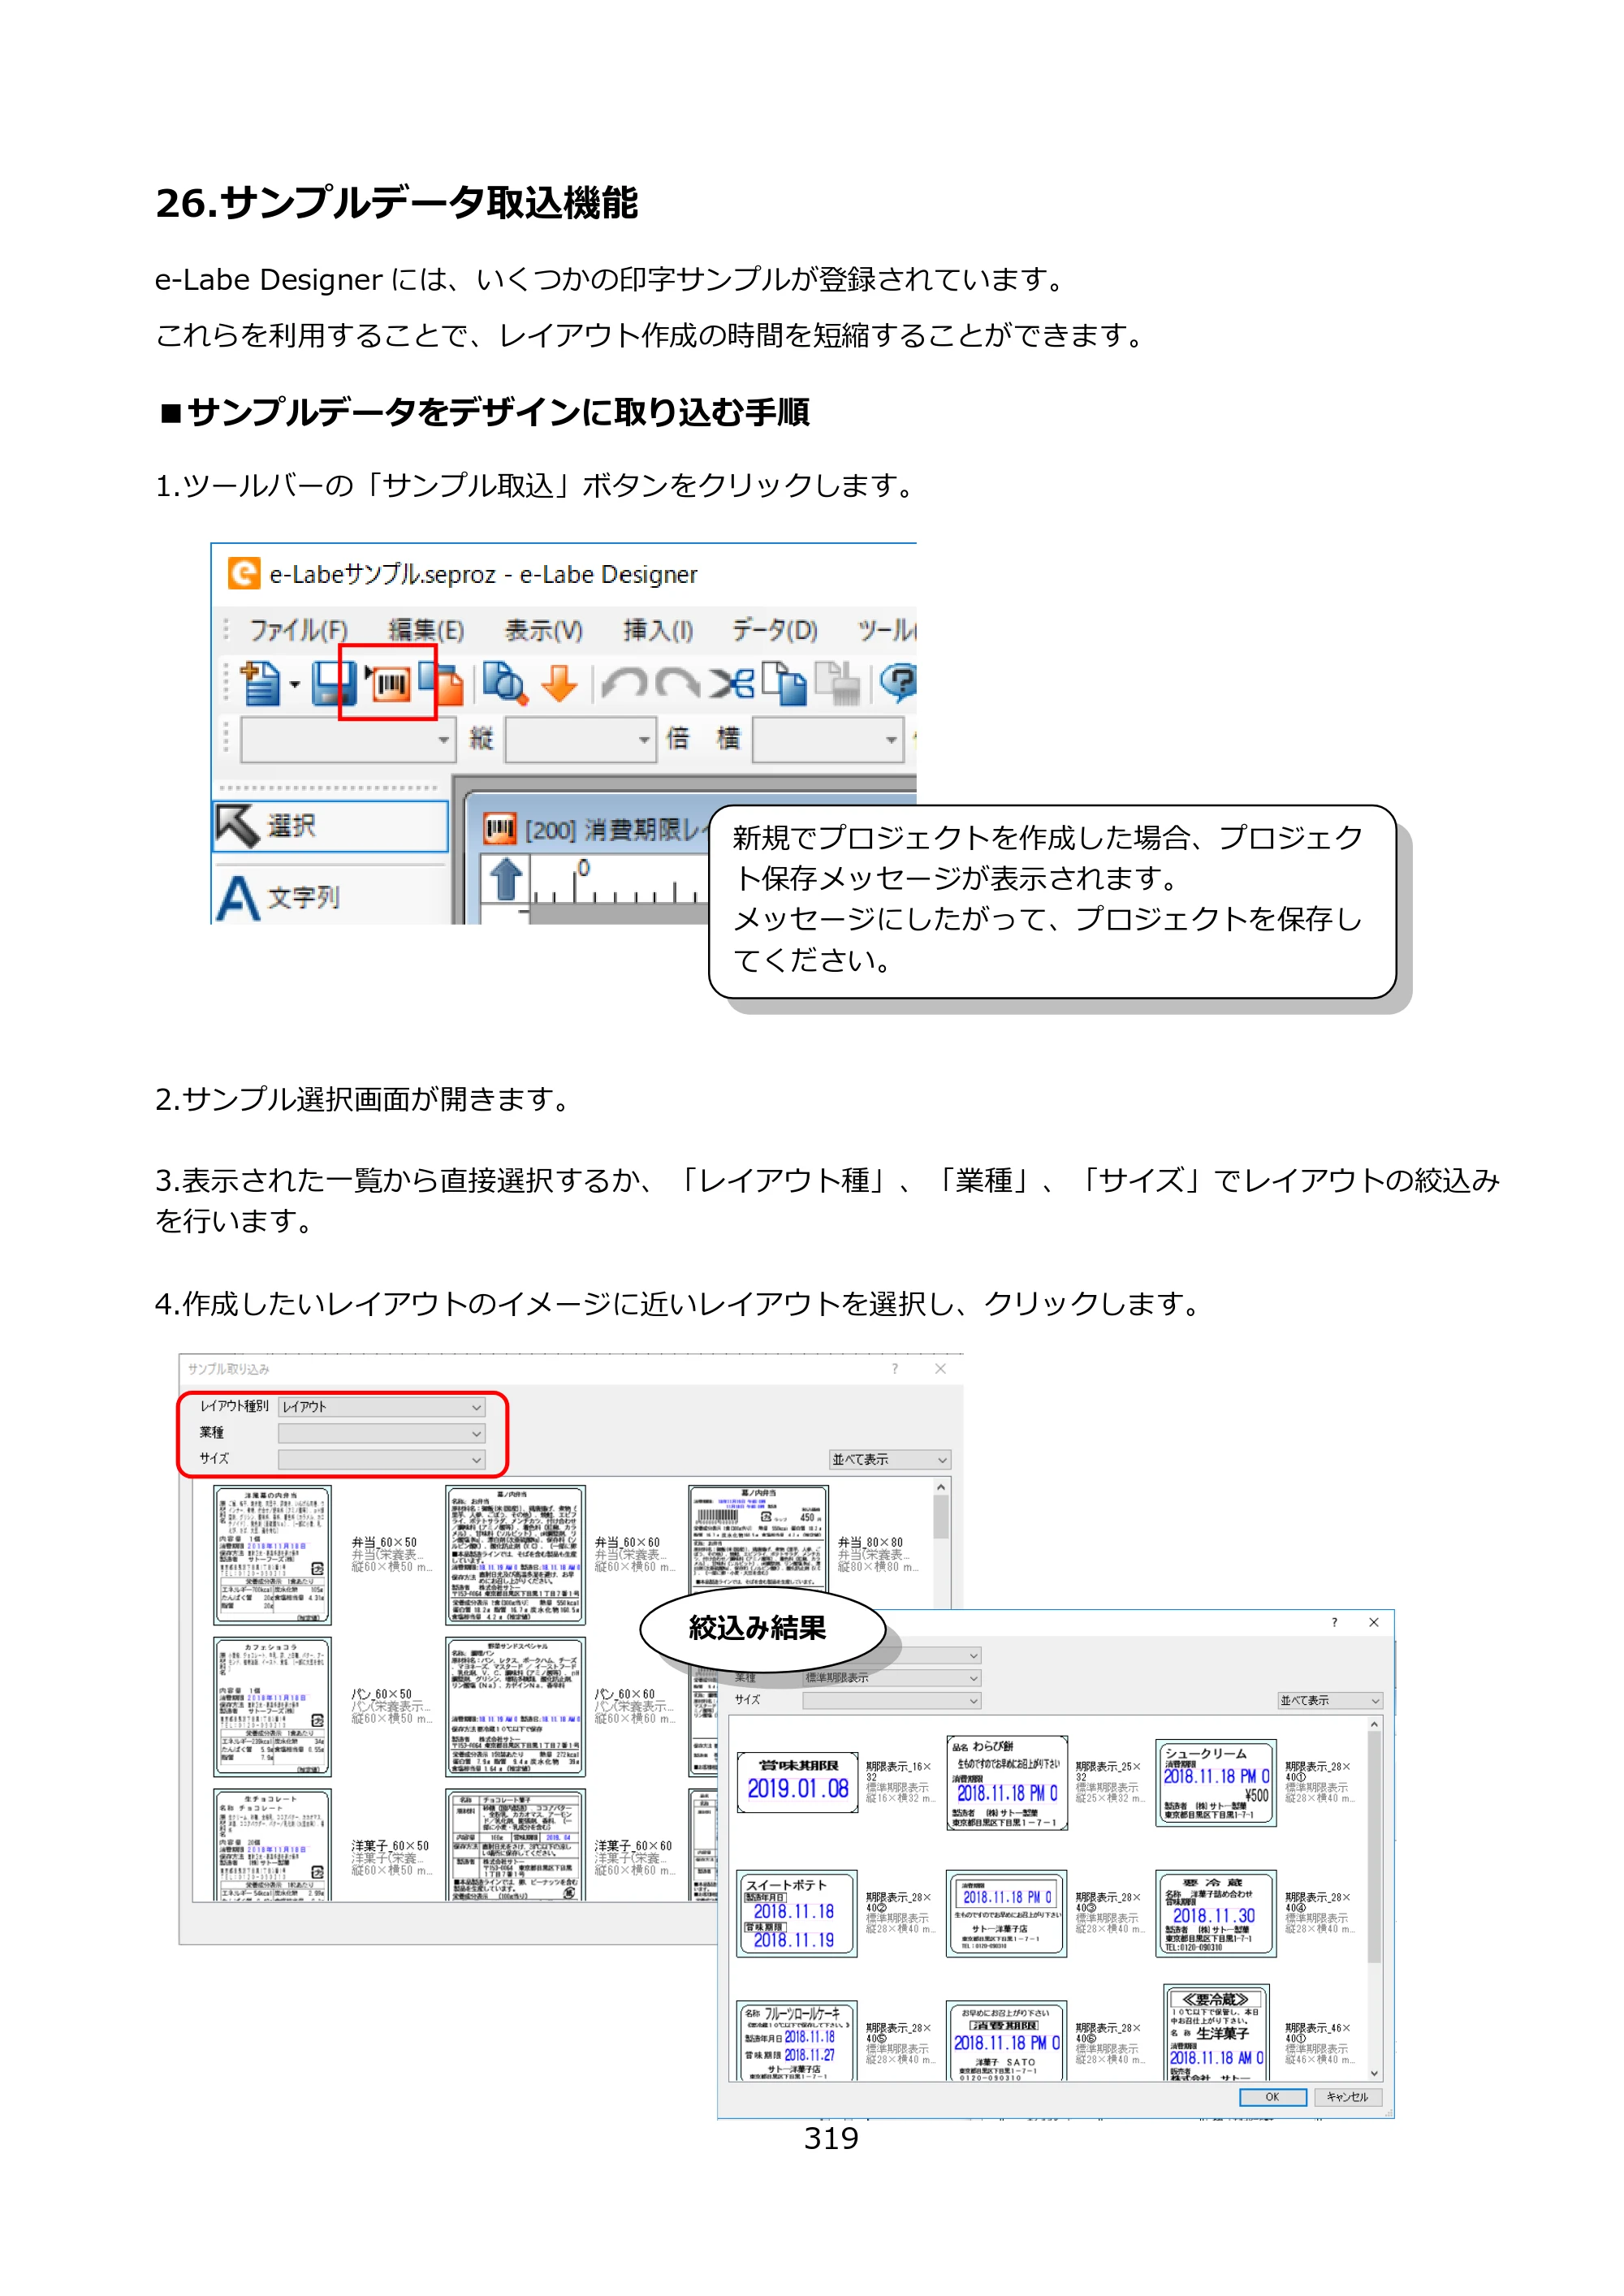Screen dimensions: 1624x2296
Task: Click the redo arrow icon
Action: [677, 684]
